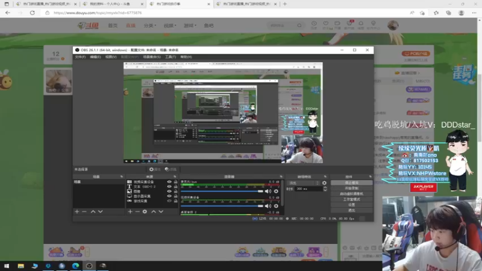Toggle visibility of 文本 (GDI+) 2 source
Viewport: 482px width, 271px height.
169,187
